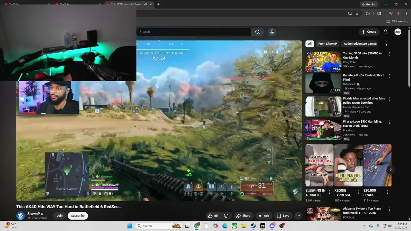The width and height of the screenshot is (411, 231).
Task: Click the Ask button
Action: pos(264,216)
